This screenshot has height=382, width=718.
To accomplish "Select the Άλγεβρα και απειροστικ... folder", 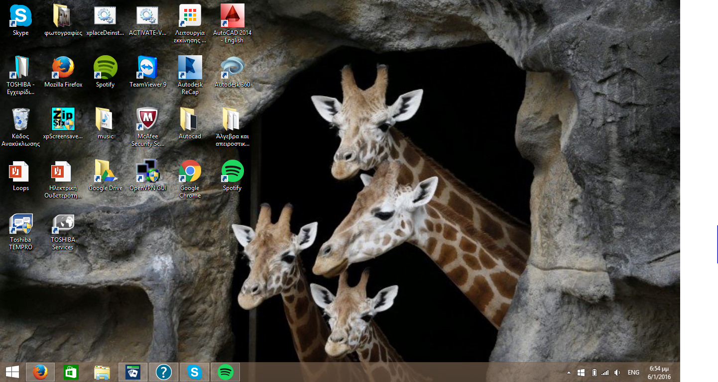I will click(233, 128).
